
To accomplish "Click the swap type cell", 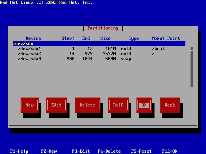I will point(126,59).
